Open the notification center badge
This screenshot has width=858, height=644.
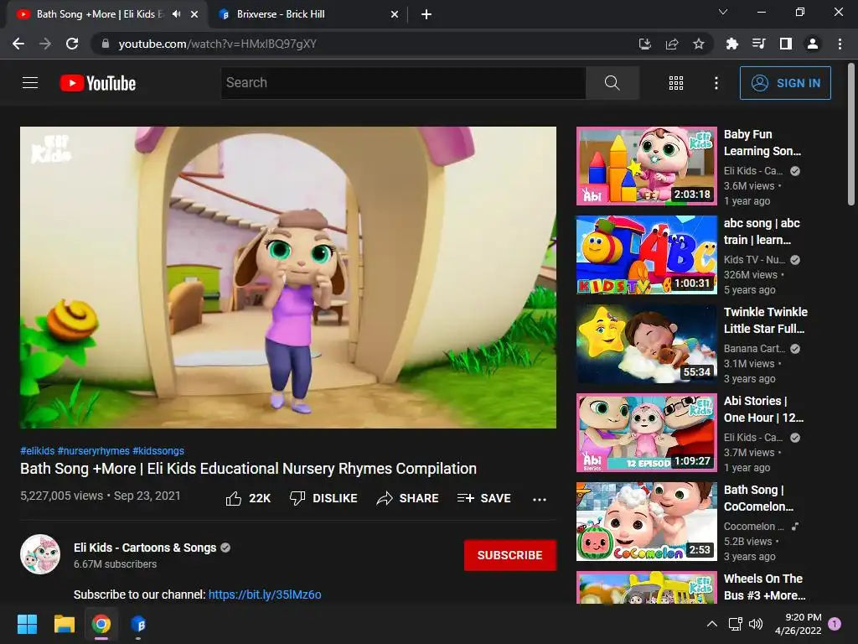[835, 623]
